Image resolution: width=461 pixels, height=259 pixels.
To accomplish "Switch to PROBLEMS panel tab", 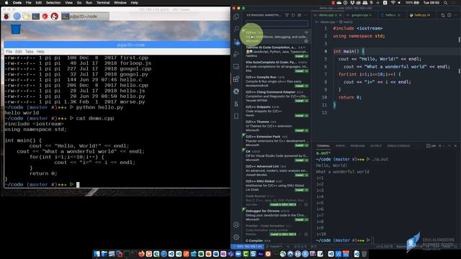I will pos(357,145).
